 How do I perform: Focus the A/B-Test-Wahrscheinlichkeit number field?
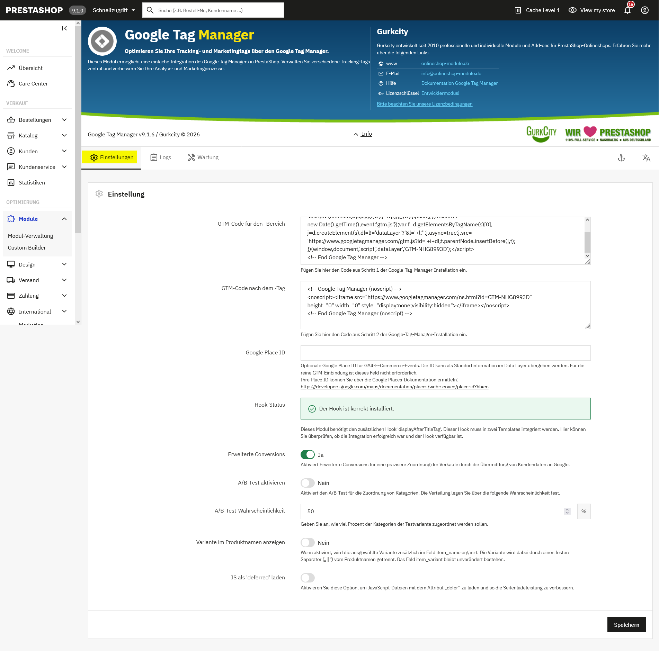(x=438, y=511)
